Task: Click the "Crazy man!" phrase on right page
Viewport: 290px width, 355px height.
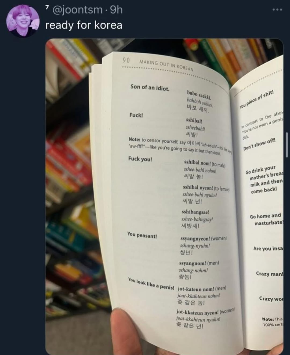Action: [x=269, y=274]
